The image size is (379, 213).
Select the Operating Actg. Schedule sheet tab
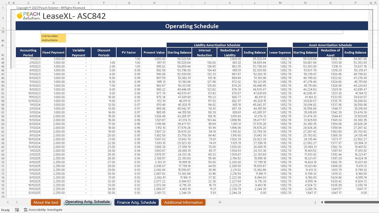[x=87, y=202]
